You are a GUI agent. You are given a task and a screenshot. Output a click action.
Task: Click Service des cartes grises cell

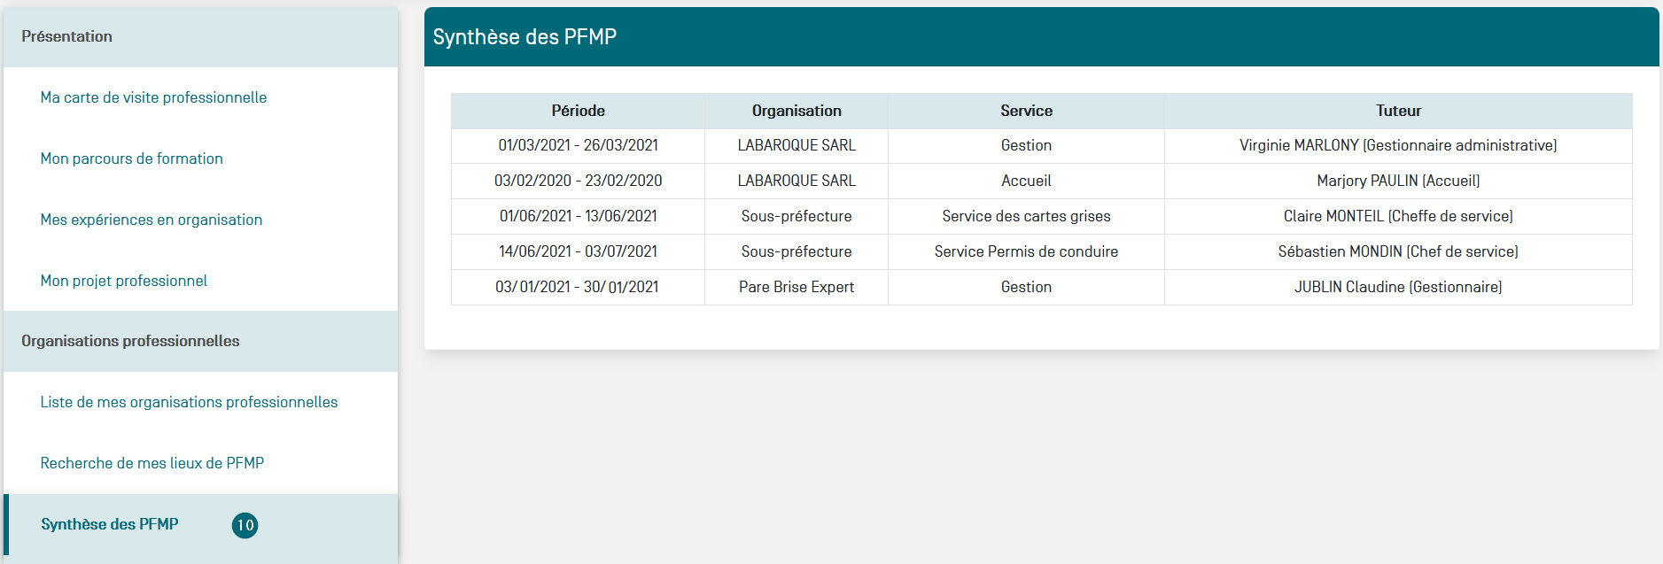pos(1026,216)
